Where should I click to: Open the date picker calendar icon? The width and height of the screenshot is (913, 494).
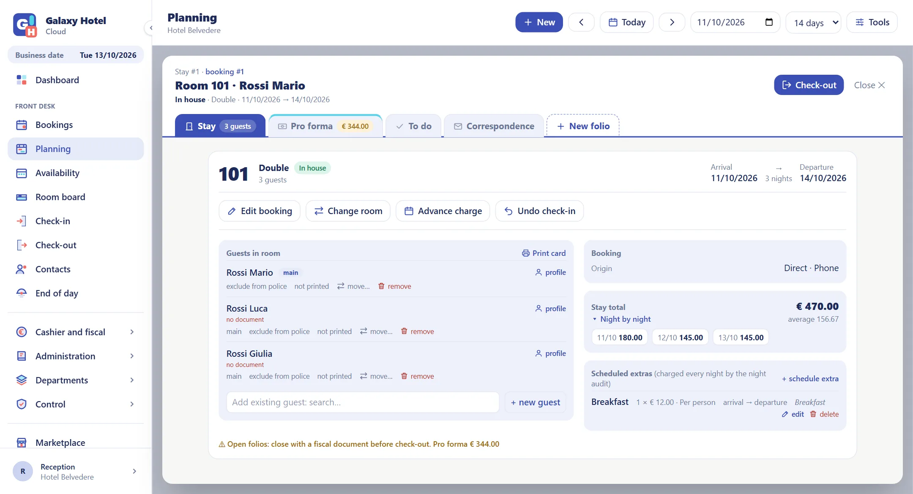(769, 22)
